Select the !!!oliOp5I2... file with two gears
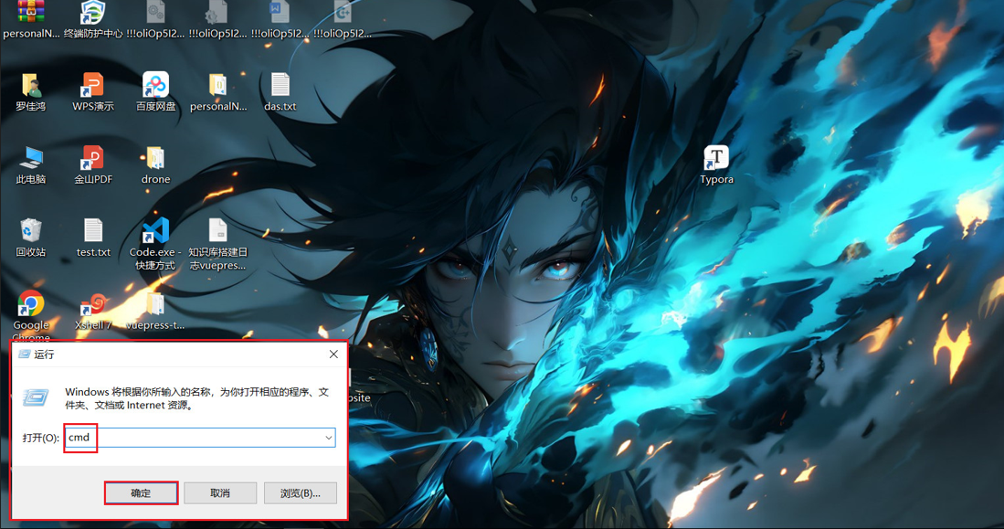The width and height of the screenshot is (1004, 529). coord(155,13)
